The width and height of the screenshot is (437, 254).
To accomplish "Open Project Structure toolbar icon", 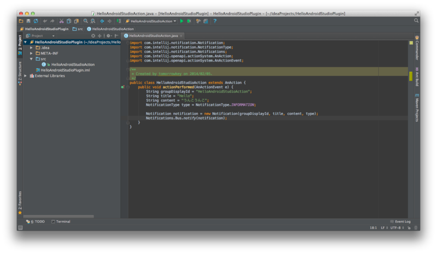I will [206, 21].
